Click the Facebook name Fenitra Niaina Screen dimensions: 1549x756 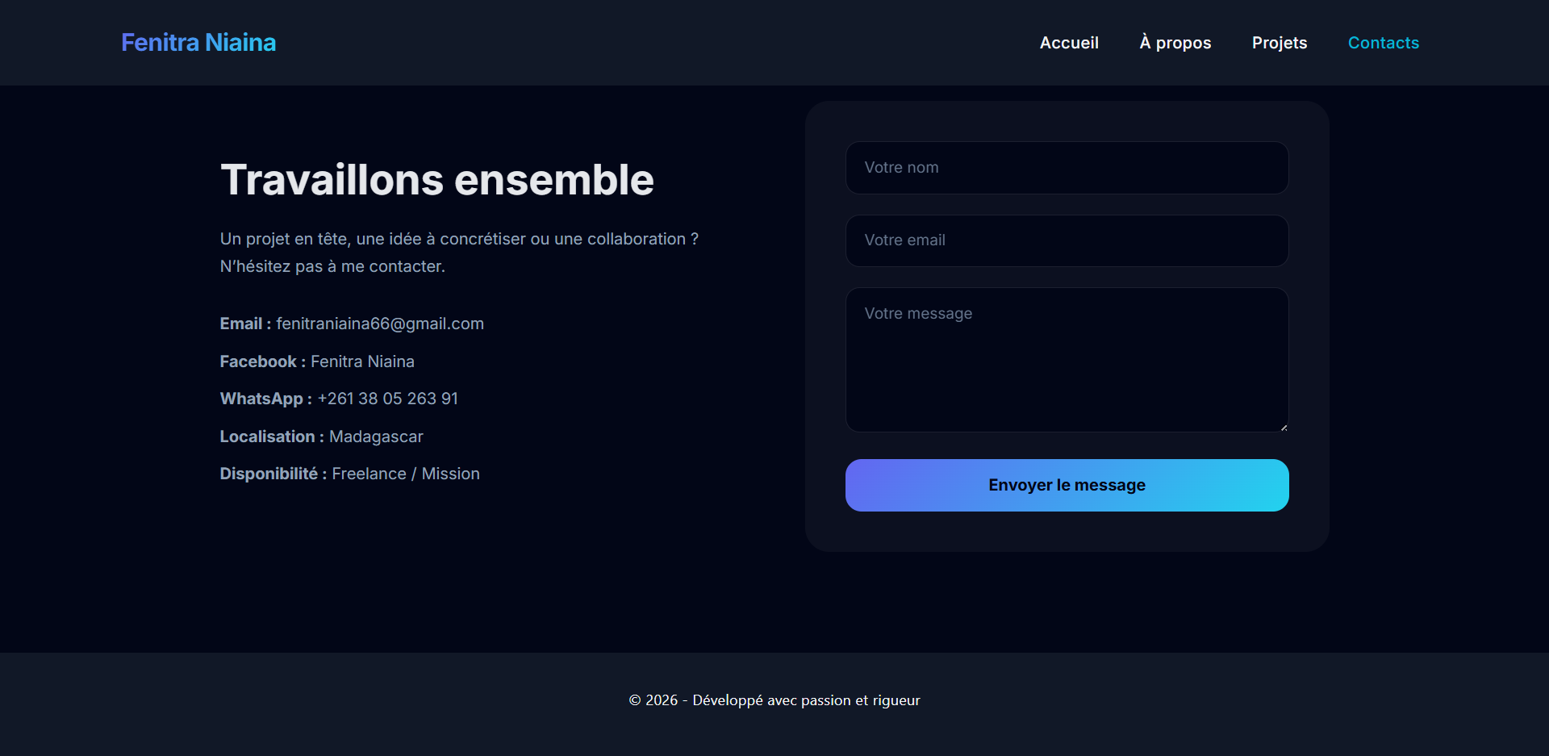[362, 361]
